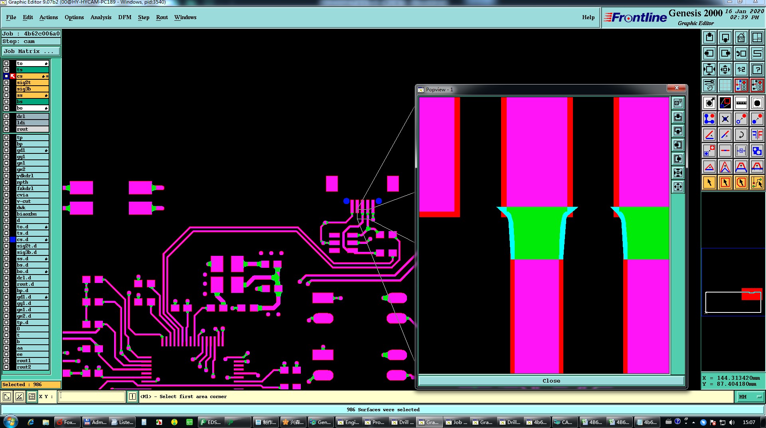Click the snake-shaped S line icon
Screen dimensions: 766x428
pos(757,53)
